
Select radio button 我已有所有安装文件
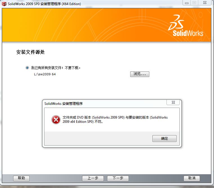pos(27,68)
